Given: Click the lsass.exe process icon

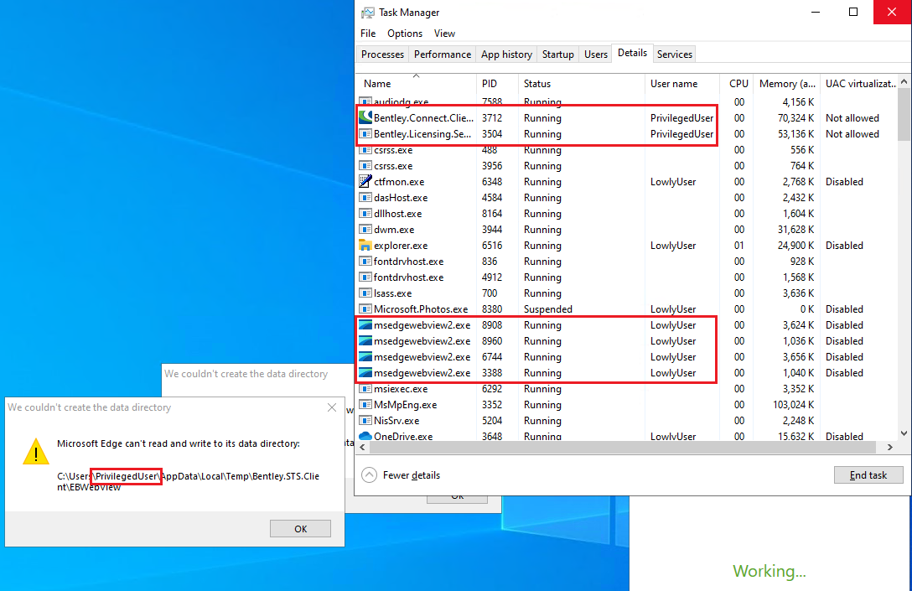Looking at the screenshot, I should [365, 293].
